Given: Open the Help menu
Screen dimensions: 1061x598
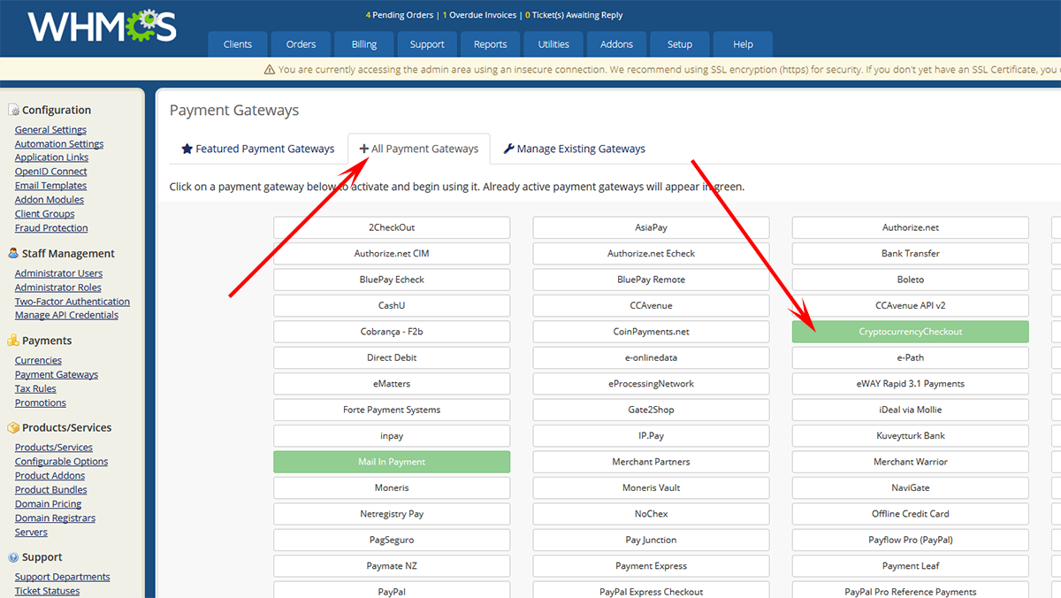Looking at the screenshot, I should [x=743, y=44].
